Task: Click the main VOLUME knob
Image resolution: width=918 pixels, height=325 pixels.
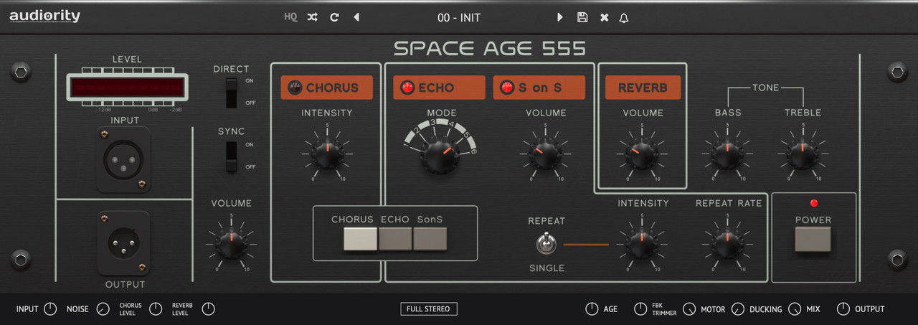Action: (x=231, y=244)
